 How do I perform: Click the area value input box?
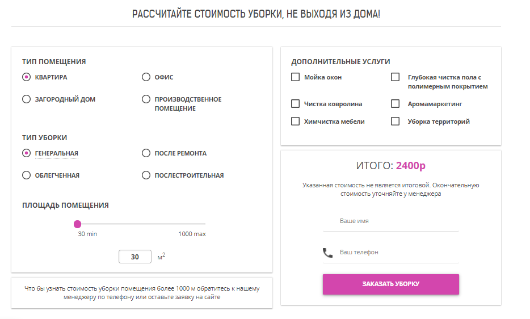135,257
